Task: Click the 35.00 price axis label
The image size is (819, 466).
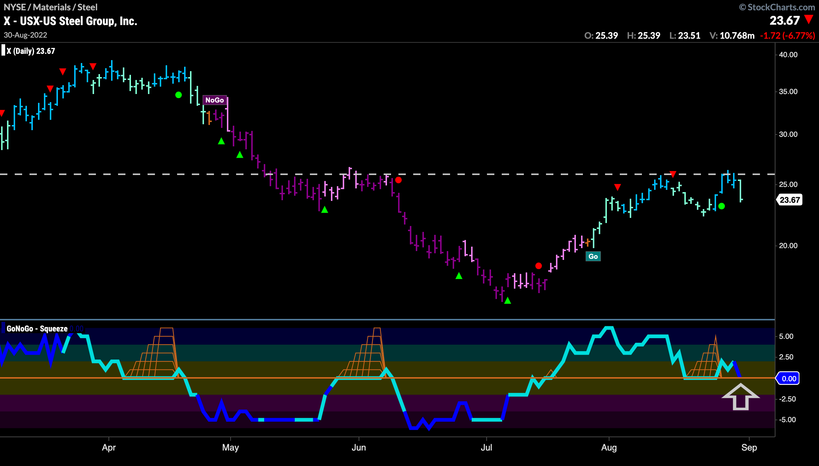Action: (788, 91)
